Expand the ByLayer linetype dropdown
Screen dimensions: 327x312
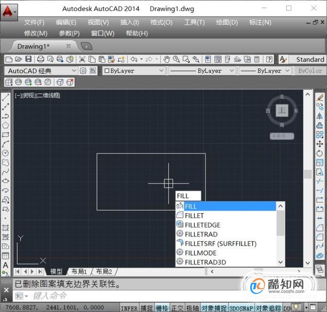(202, 71)
